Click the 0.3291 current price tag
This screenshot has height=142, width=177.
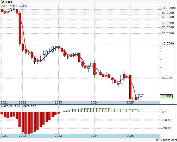tap(166, 96)
